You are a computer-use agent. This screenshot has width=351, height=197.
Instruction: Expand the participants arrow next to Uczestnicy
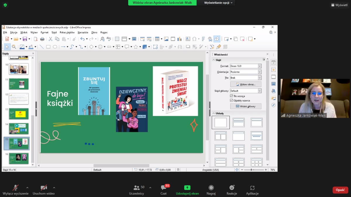point(150,188)
